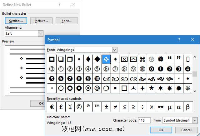200x136 pixels.
Task: Choose the not-equal sign from recent symbols
Action: (115, 107)
